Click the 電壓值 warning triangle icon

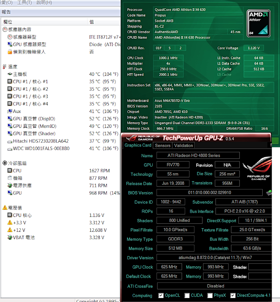pos(5,208)
